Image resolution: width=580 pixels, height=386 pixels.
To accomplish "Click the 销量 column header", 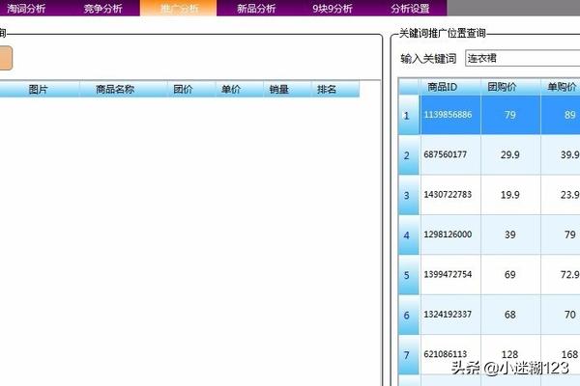I will [279, 90].
